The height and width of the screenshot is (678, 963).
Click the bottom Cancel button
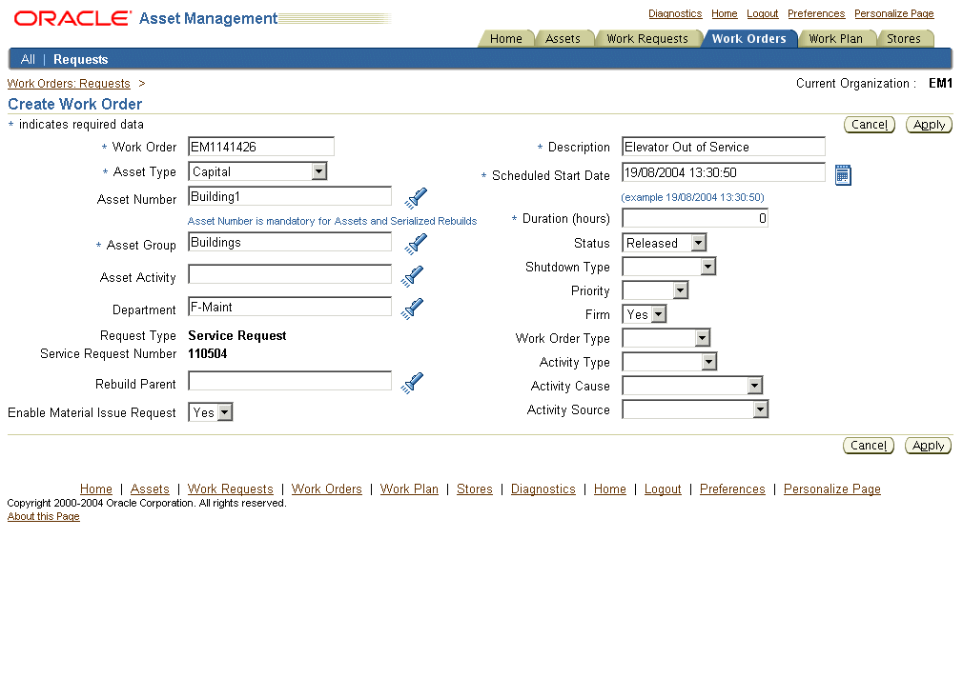point(869,446)
